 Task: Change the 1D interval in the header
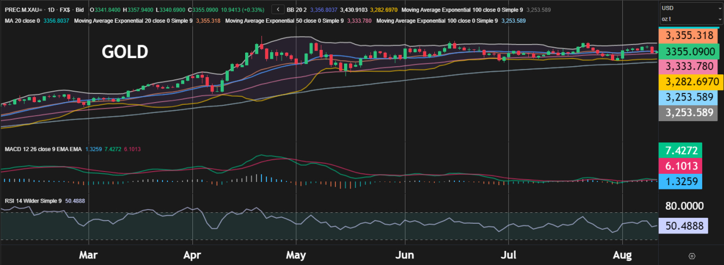pyautogui.click(x=52, y=10)
